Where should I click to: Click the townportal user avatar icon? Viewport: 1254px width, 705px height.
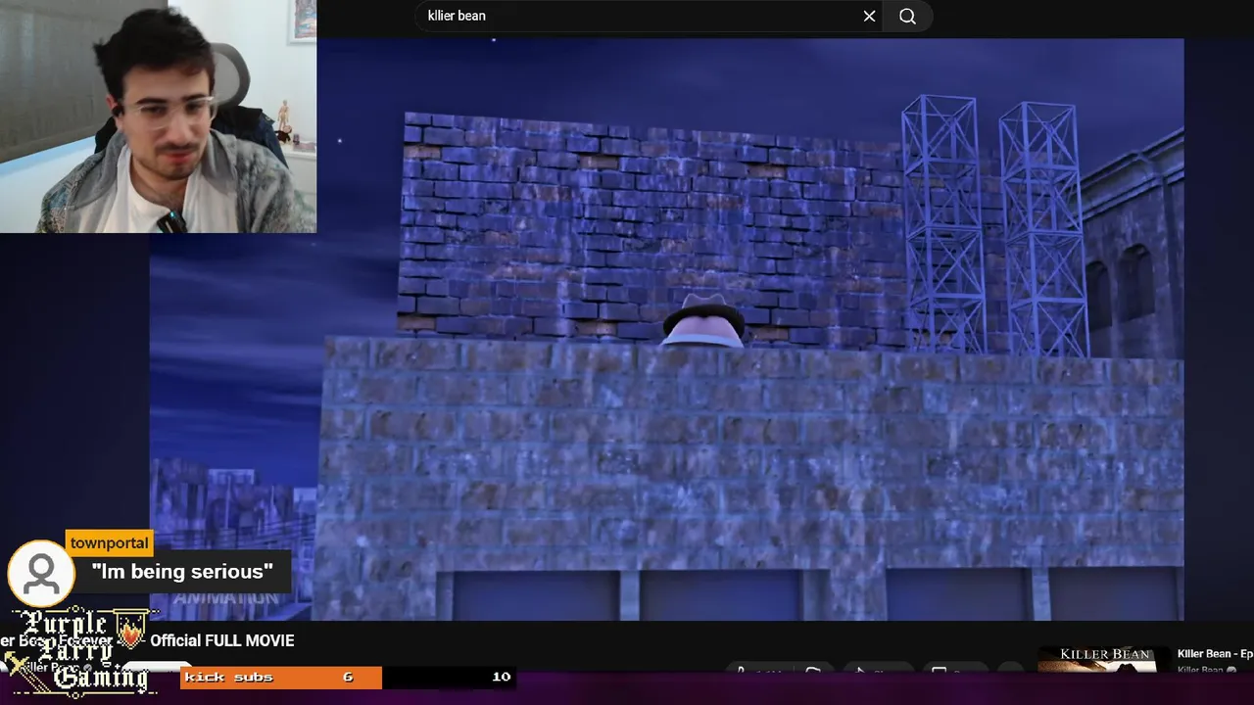[x=41, y=574]
